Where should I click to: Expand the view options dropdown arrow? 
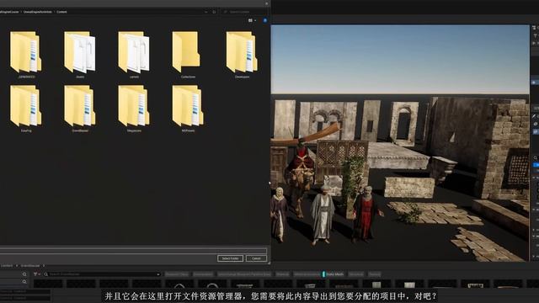[x=255, y=20]
